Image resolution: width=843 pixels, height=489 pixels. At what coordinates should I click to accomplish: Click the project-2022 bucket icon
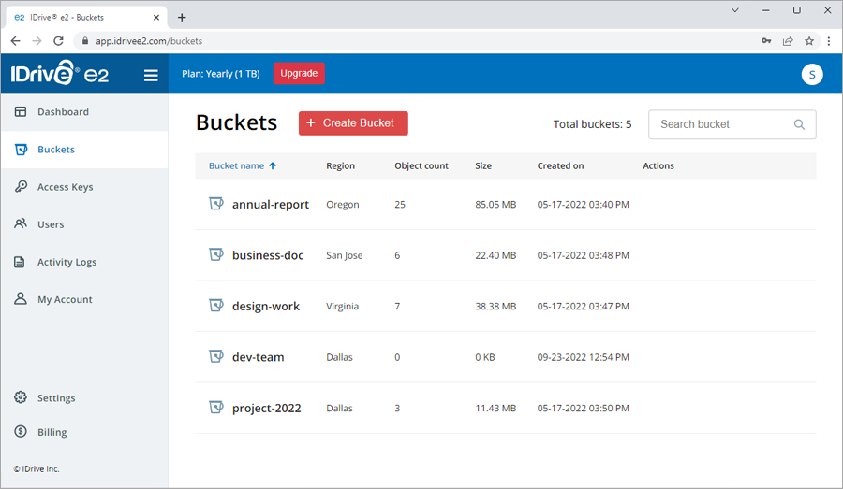[x=216, y=408]
